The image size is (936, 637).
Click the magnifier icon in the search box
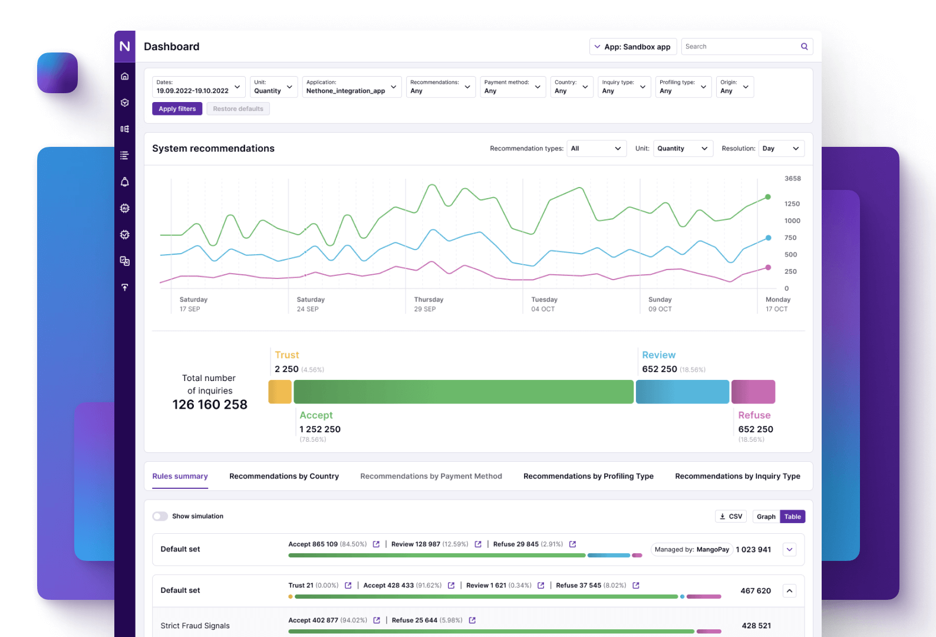pyautogui.click(x=804, y=47)
